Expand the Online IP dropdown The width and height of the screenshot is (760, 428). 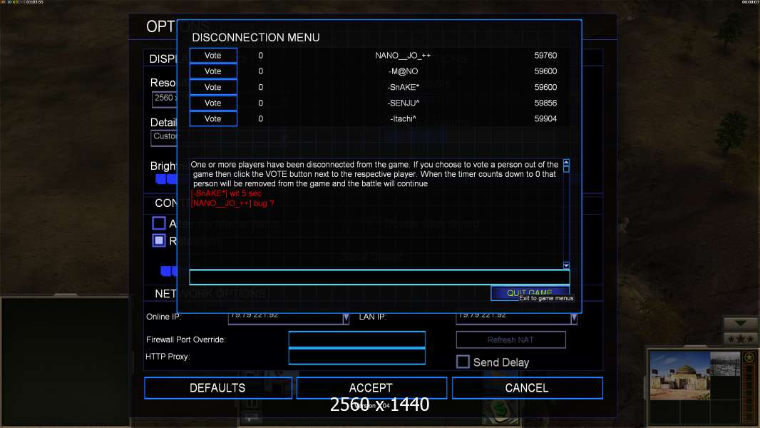[346, 318]
